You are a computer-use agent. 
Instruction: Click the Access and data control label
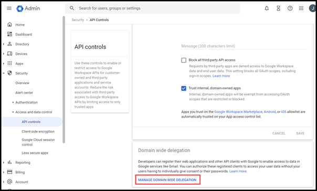tap(34, 112)
